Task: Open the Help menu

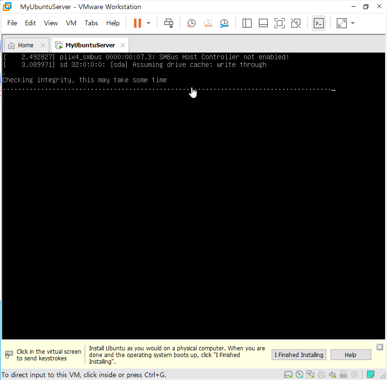Action: pos(113,23)
